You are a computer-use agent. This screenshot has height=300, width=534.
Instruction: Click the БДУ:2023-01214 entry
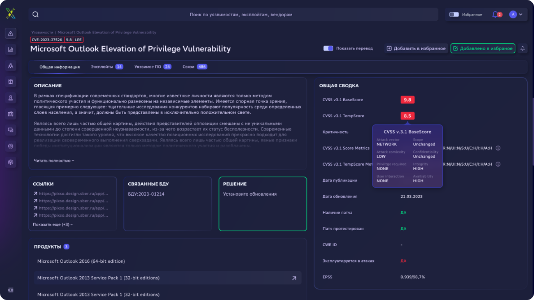point(146,194)
